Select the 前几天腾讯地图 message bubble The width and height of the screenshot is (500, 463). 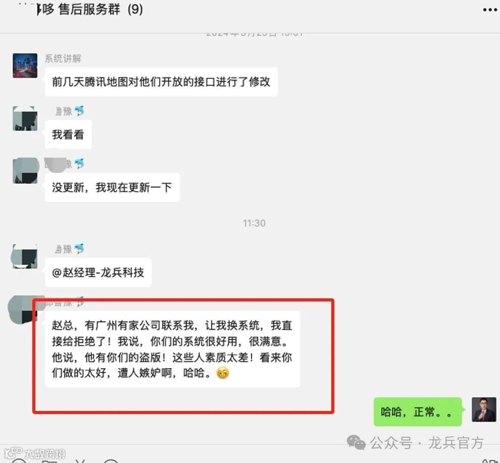(161, 82)
